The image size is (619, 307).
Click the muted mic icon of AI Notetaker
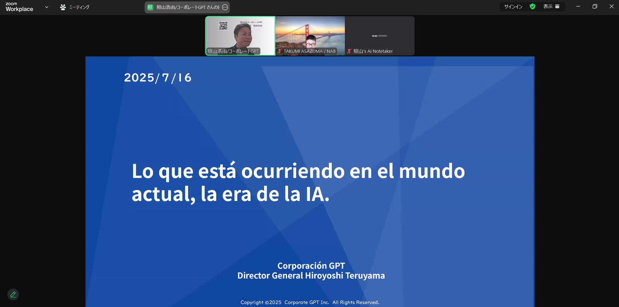coord(349,51)
